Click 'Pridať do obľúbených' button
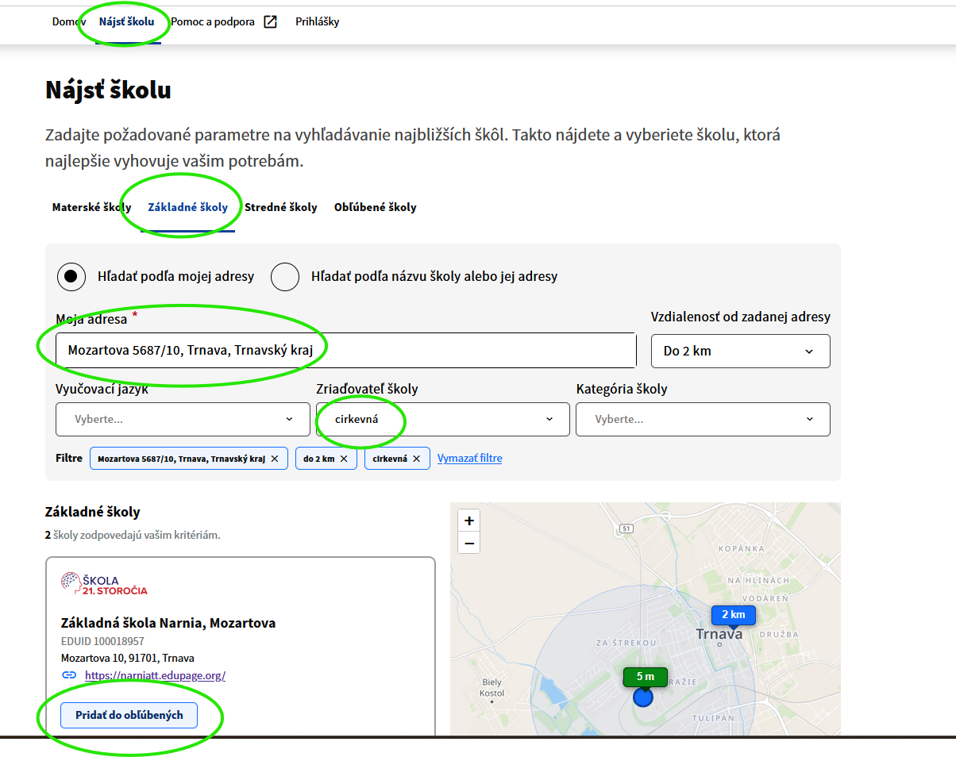The width and height of the screenshot is (956, 757). coord(129,715)
